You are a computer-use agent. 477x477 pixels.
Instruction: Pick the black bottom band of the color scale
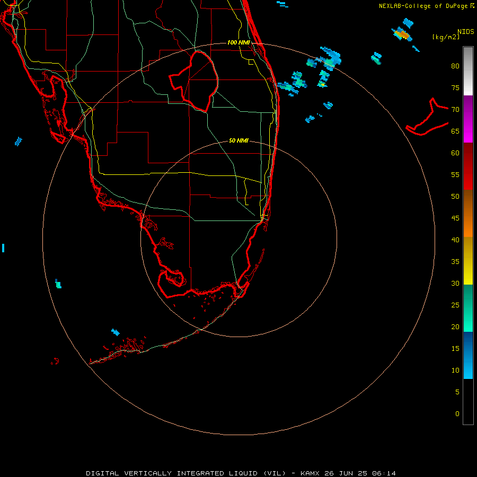(x=468, y=402)
